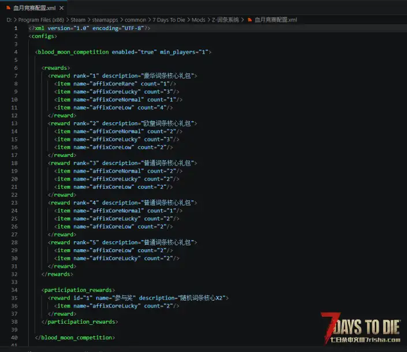Click line number 34 in the gutter
This screenshot has height=352, width=407.
(14, 290)
